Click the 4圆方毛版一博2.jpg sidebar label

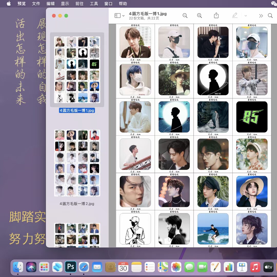[x=77, y=204]
